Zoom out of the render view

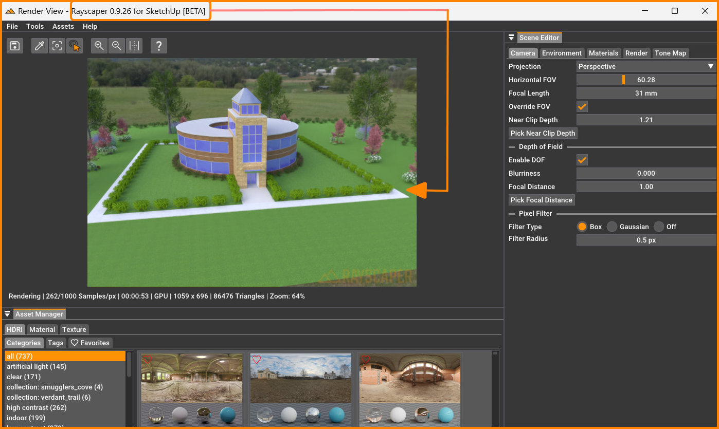point(117,46)
